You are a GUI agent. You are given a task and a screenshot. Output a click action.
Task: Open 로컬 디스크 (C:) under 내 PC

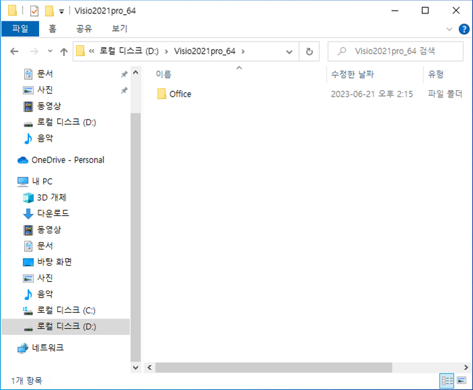click(59, 310)
